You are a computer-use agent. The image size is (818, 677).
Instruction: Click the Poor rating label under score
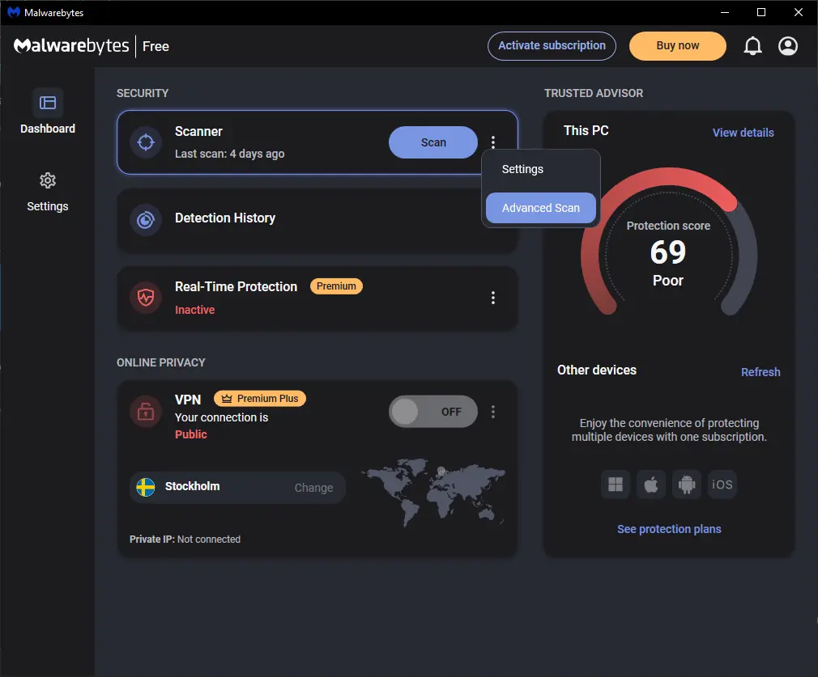tap(667, 281)
